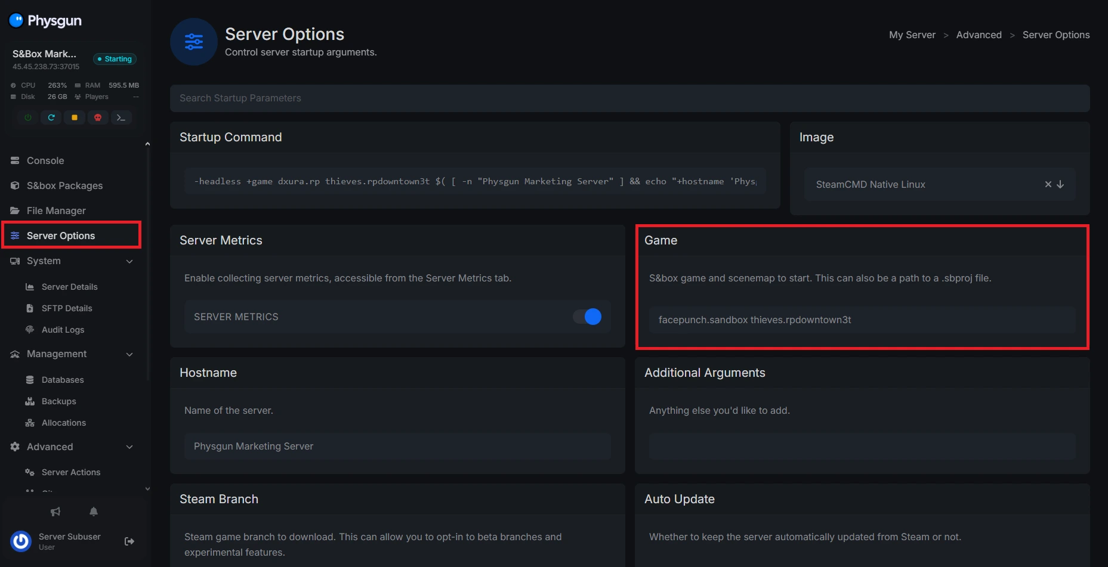Click the sliders icon beside Server Options title

[x=194, y=42]
